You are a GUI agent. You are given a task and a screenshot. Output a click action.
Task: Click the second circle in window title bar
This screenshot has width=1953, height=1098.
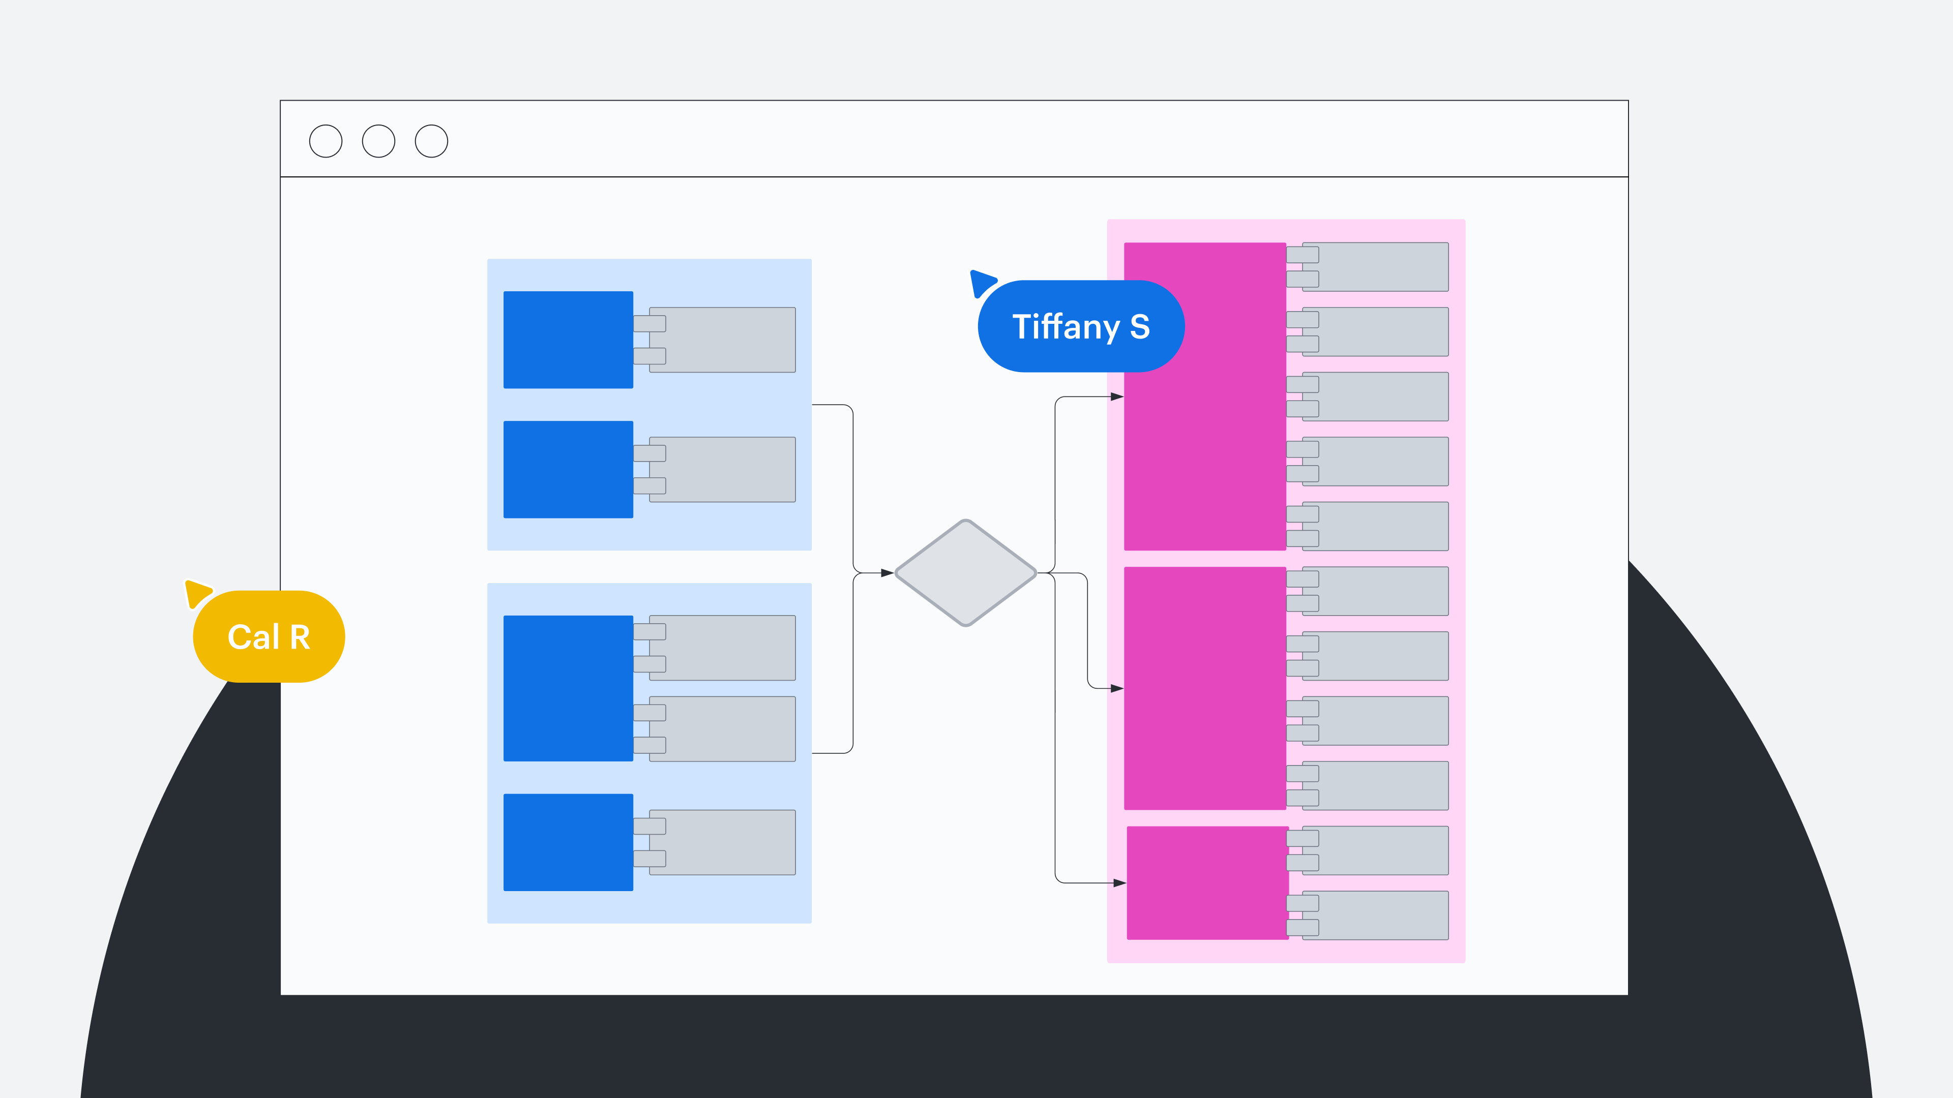pos(378,141)
